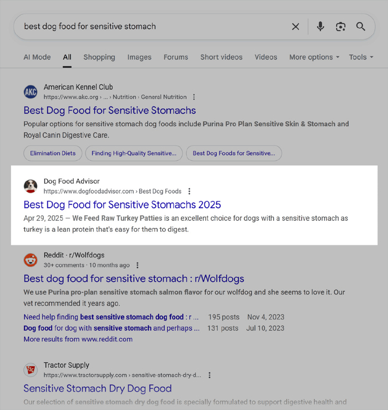Switch to the Shopping tab

point(99,57)
